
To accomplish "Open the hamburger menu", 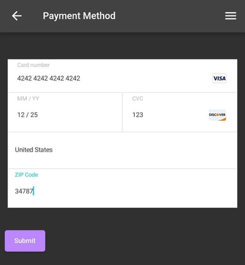I will 231,16.
